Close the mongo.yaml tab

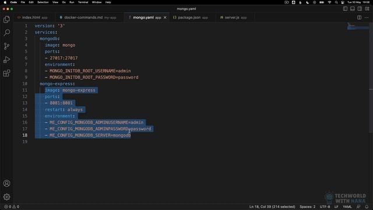(165, 17)
